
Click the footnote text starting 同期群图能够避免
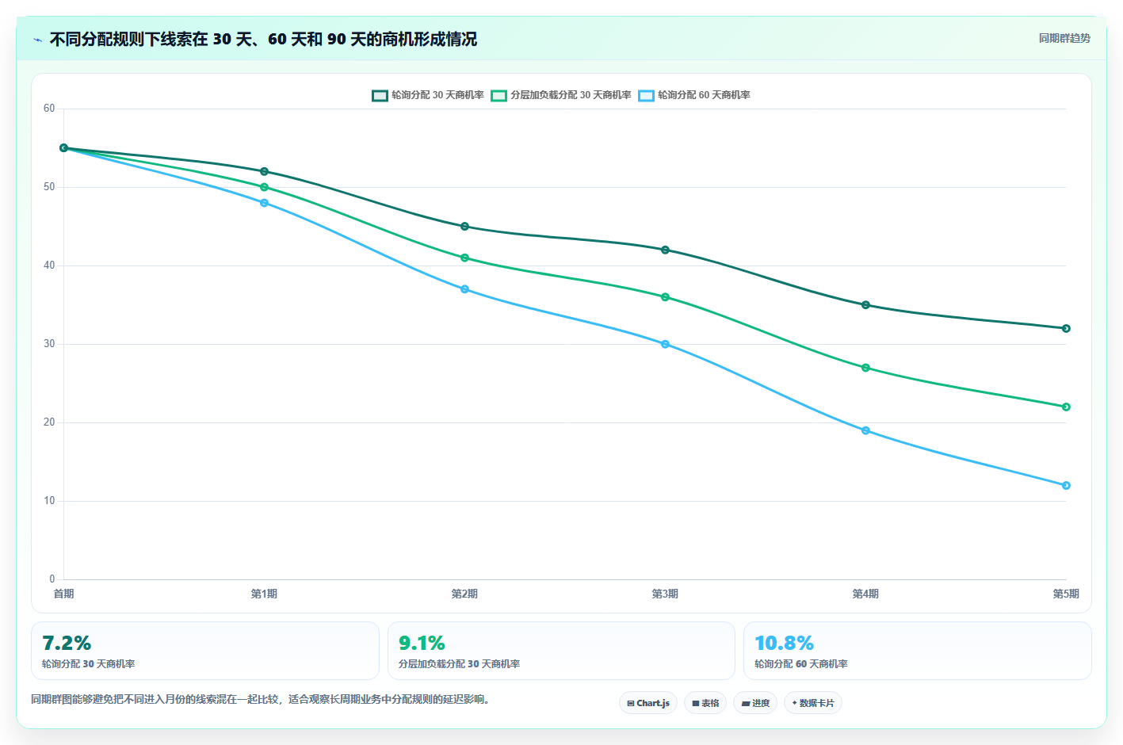pyautogui.click(x=262, y=699)
